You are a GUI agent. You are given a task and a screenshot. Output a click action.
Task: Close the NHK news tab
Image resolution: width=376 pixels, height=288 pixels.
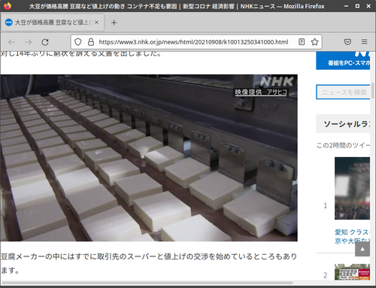[x=96, y=23]
